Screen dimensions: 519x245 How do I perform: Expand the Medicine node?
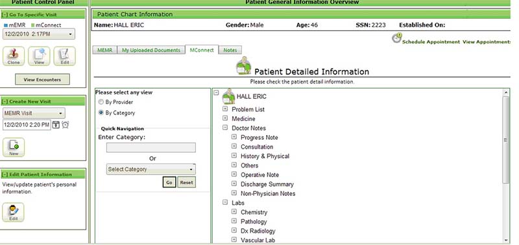[x=225, y=118]
